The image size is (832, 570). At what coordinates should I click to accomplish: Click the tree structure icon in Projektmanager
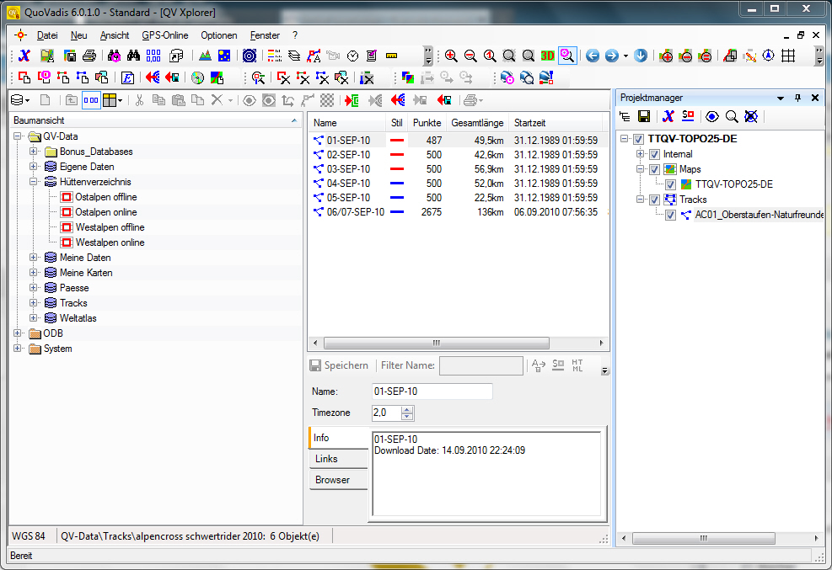625,116
